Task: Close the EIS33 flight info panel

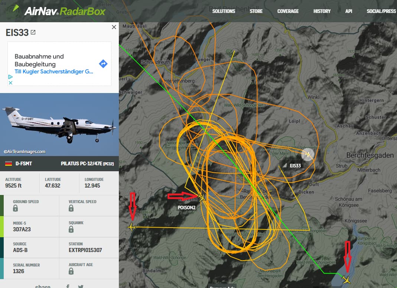Action: [x=114, y=27]
